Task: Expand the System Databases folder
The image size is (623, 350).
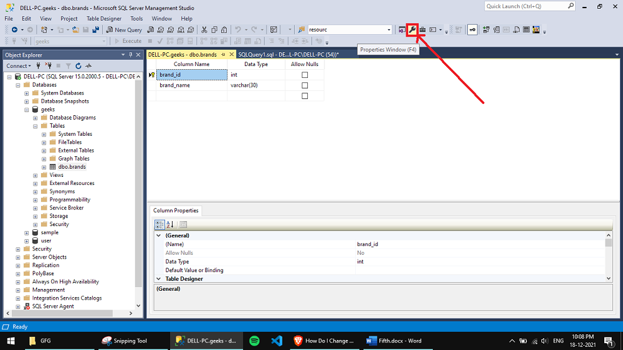Action: (x=27, y=93)
